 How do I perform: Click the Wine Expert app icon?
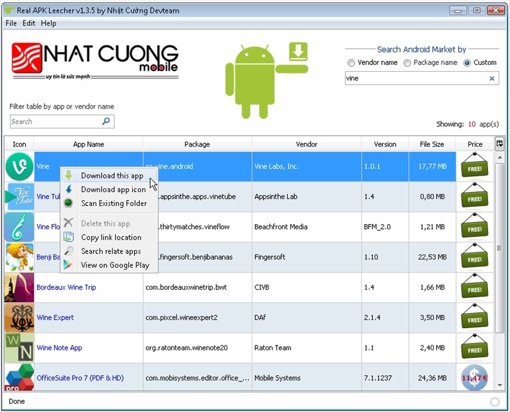(x=19, y=317)
